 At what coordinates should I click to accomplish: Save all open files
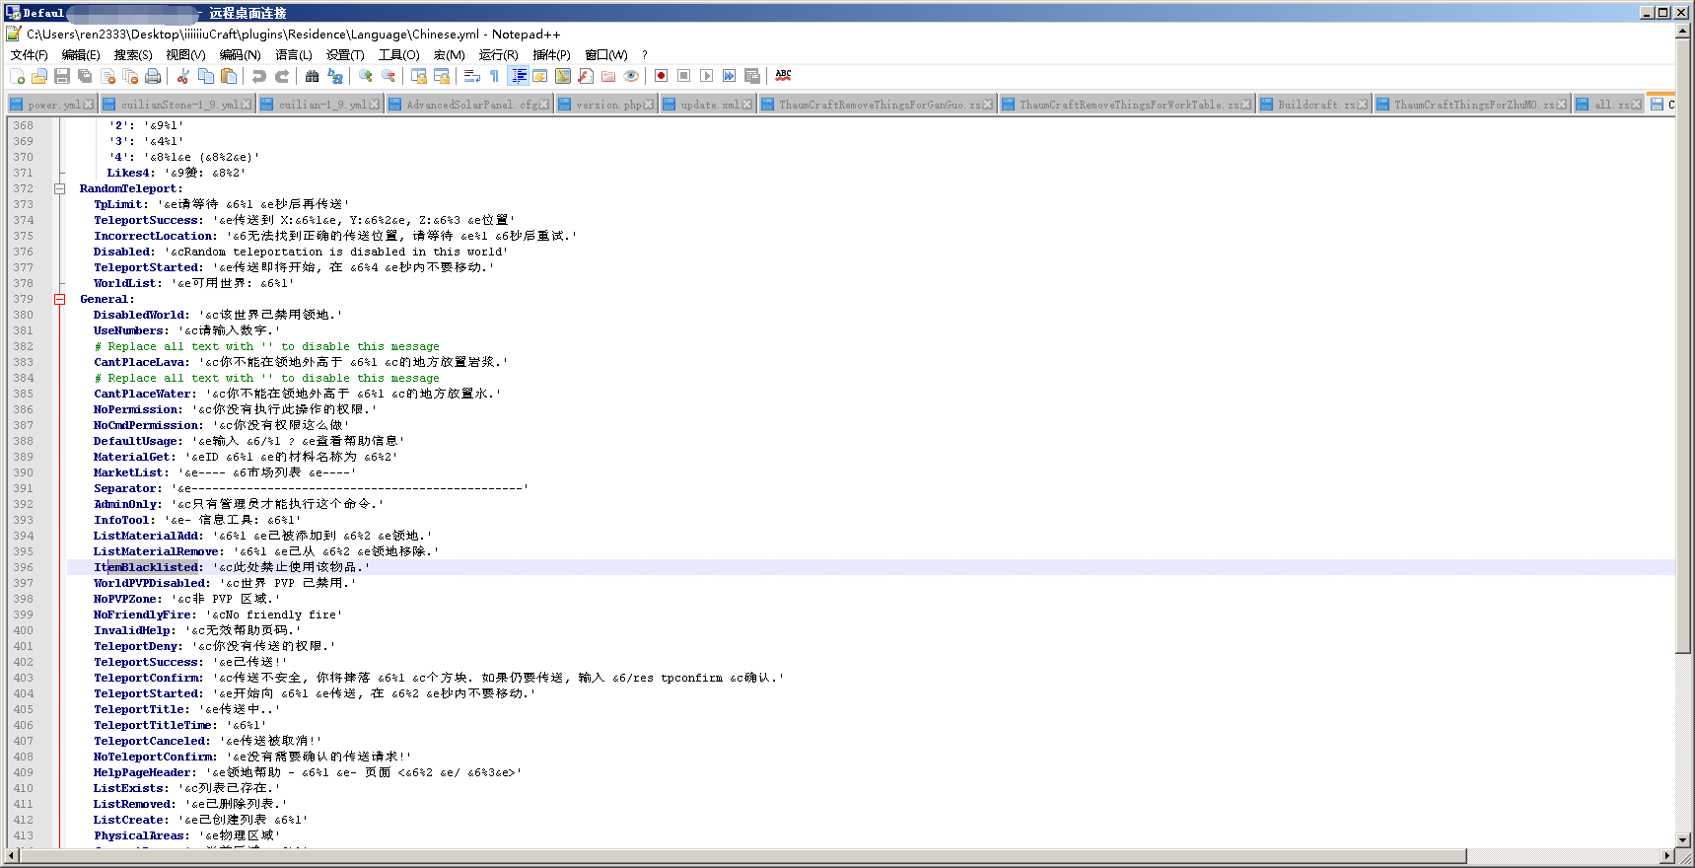point(85,76)
